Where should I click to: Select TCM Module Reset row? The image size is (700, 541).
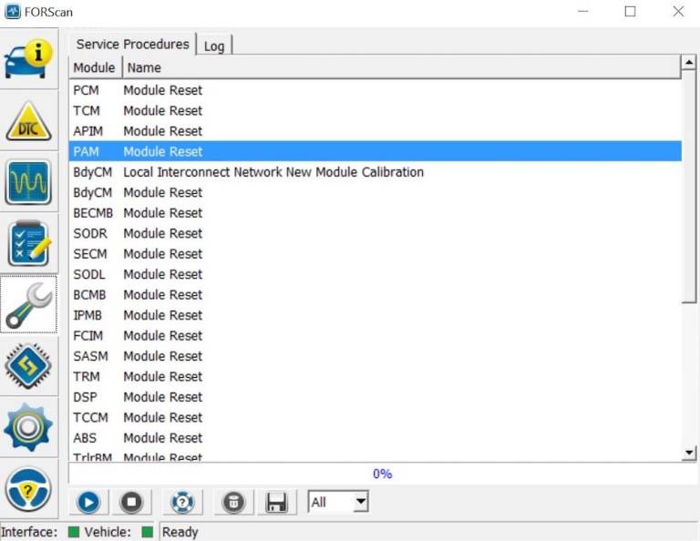click(375, 110)
